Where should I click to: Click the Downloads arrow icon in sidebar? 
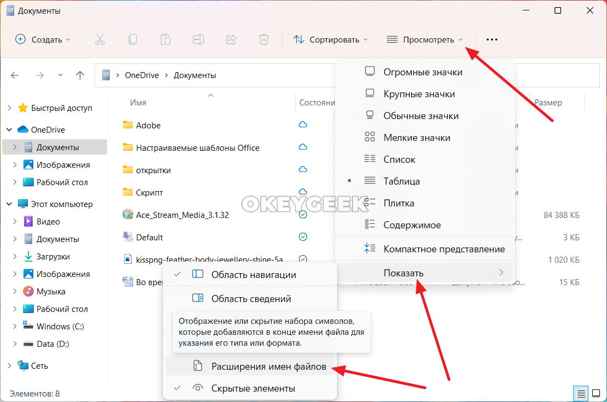(x=28, y=256)
